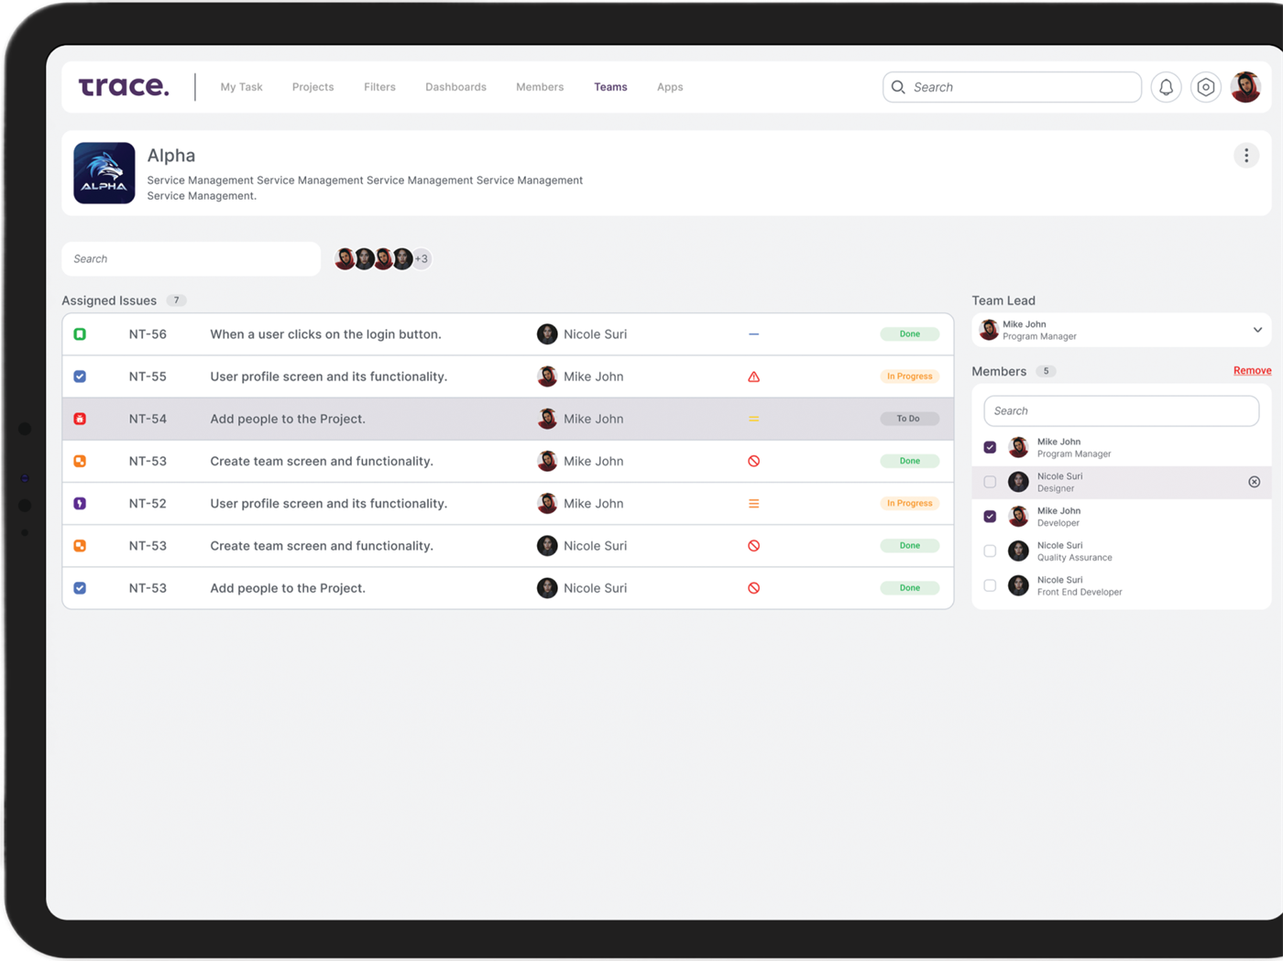The height and width of the screenshot is (961, 1283).
Task: Open the In Progress status for NT-52
Action: tap(909, 504)
